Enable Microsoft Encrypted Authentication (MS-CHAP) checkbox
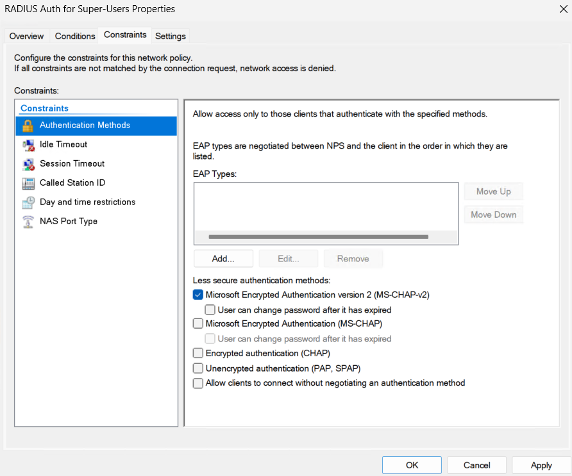 198,324
